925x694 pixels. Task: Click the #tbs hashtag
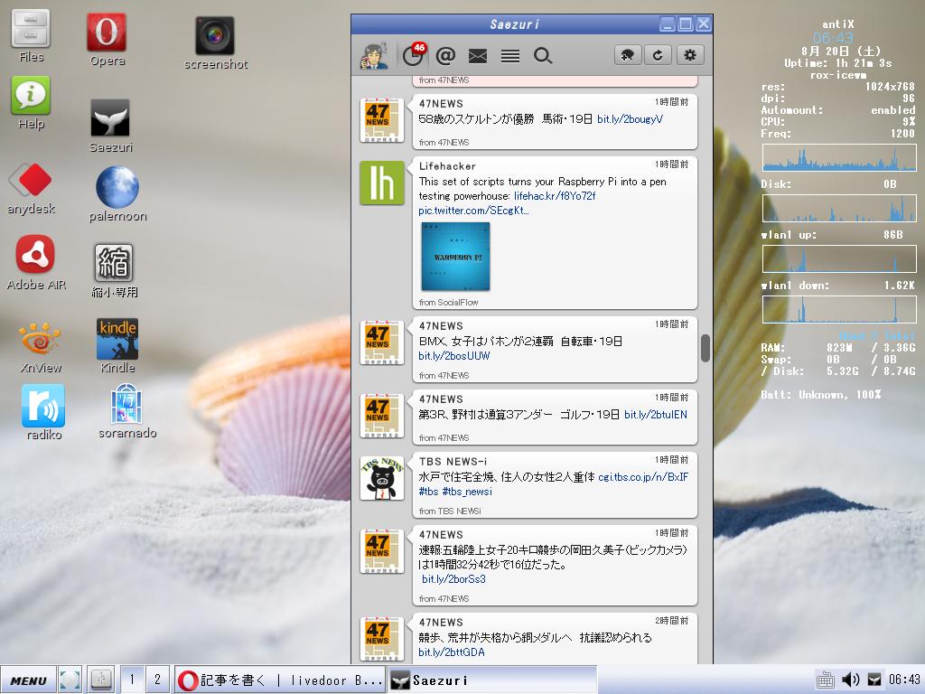click(428, 492)
